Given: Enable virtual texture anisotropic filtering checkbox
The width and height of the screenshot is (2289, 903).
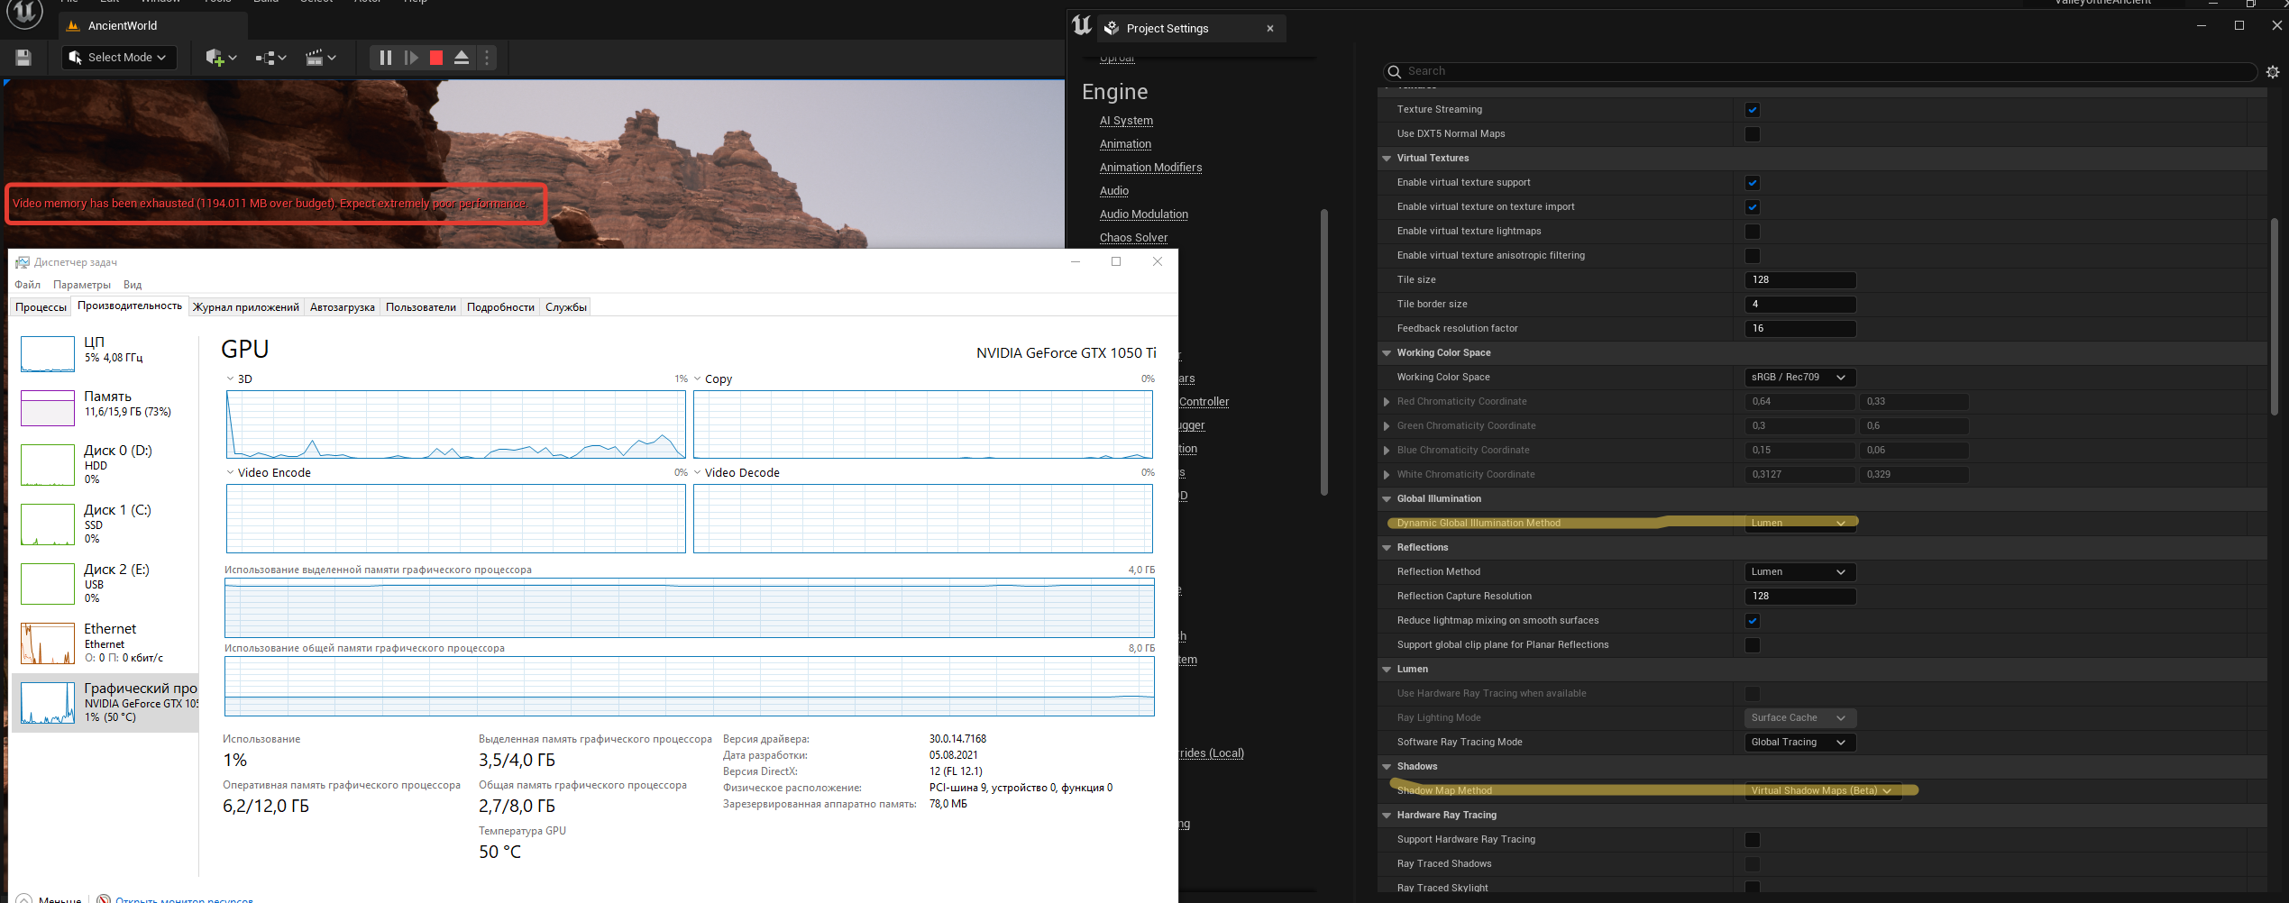Looking at the screenshot, I should pos(1753,256).
